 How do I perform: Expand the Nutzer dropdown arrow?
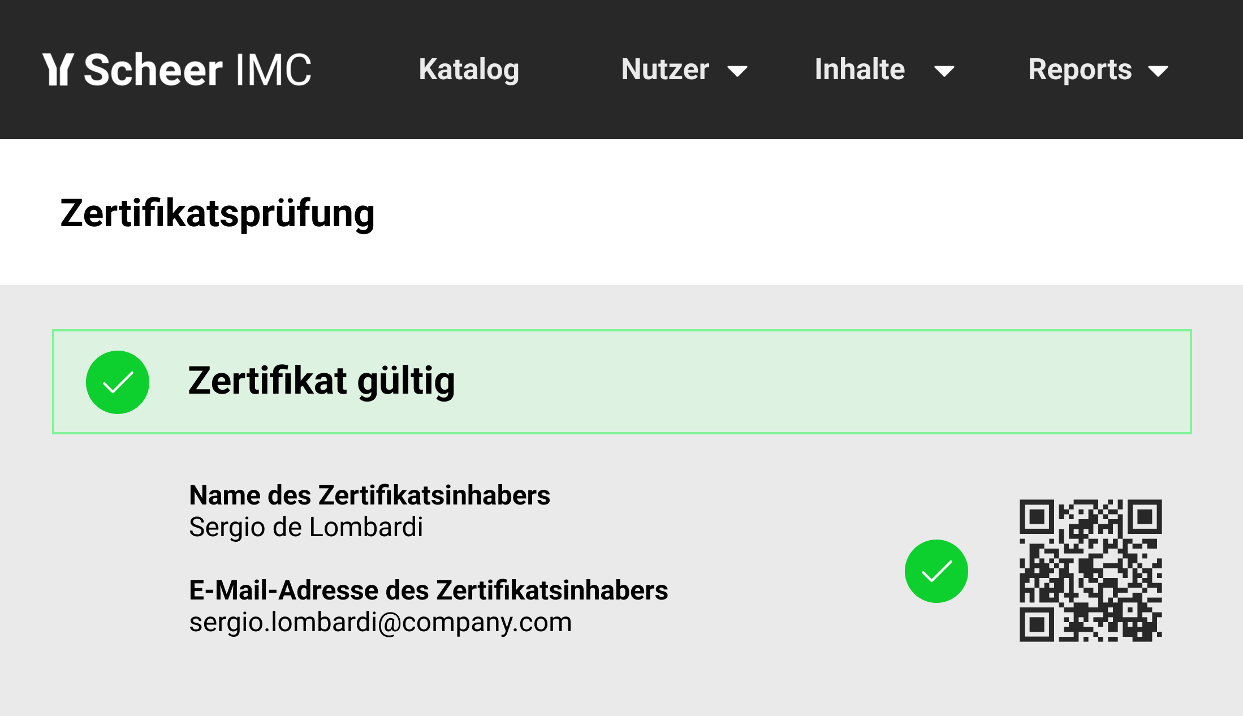(x=737, y=71)
